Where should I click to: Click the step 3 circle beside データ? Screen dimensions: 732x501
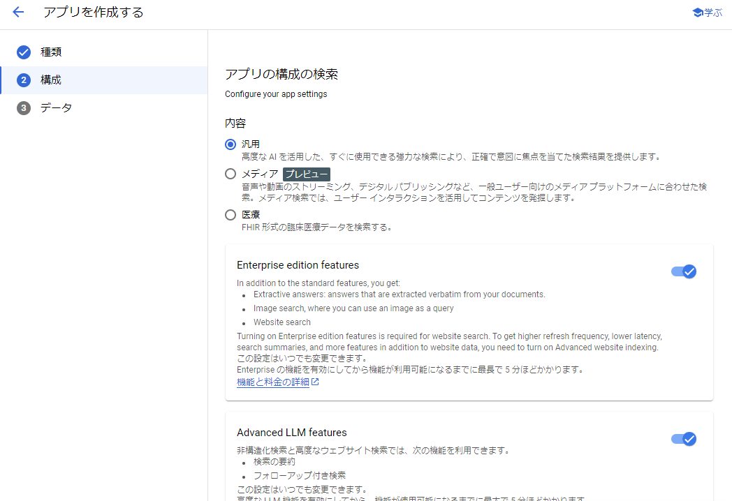[23, 107]
